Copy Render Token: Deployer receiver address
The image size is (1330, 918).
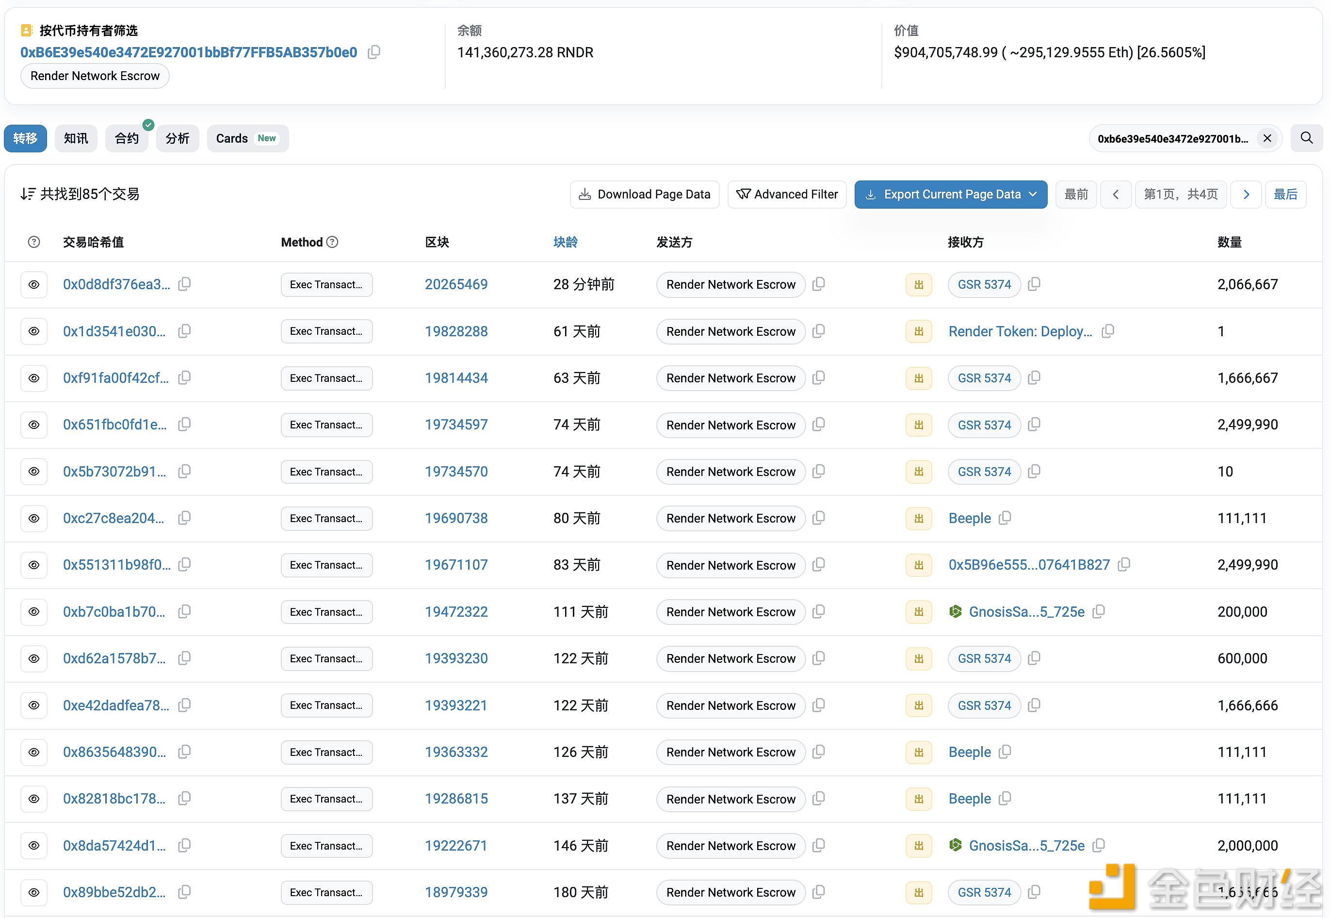click(x=1108, y=331)
